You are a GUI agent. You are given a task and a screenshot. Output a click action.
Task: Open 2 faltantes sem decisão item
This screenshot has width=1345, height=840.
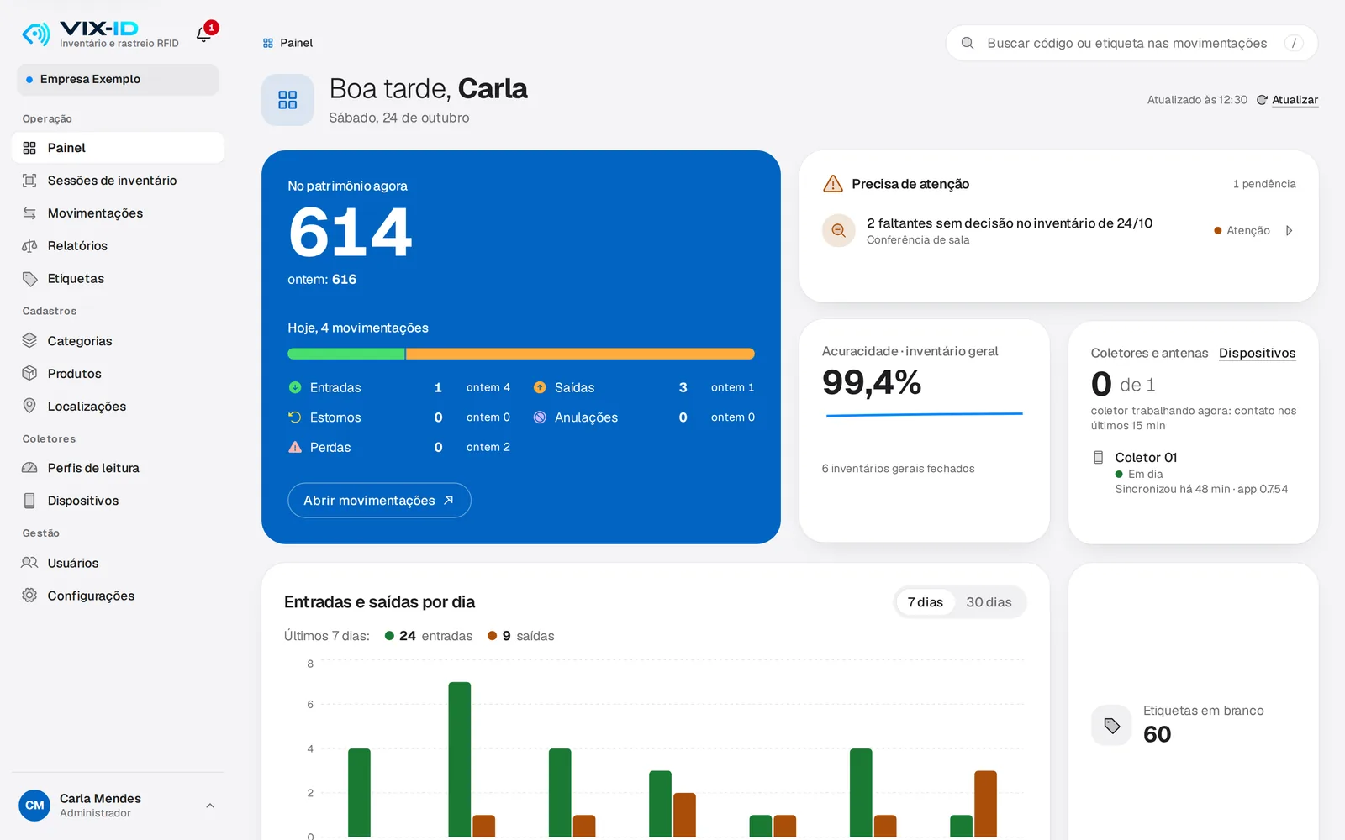(1059, 231)
